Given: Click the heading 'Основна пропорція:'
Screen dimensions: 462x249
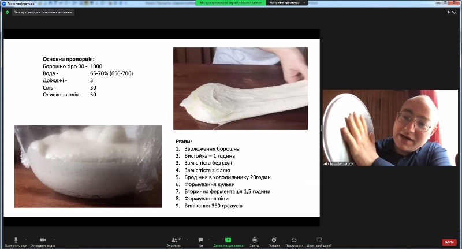Looking at the screenshot, I should pyautogui.click(x=69, y=59).
